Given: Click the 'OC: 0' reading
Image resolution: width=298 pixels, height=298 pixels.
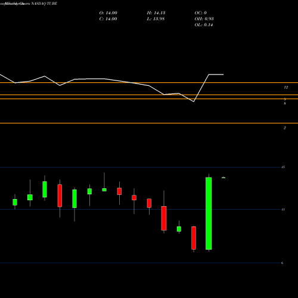Looking at the screenshot, I should (x=201, y=13).
